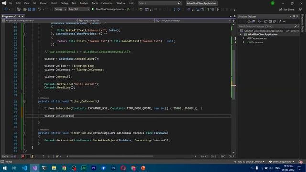
Task: Click the errors count indicator
Action: pyautogui.click(x=25, y=156)
